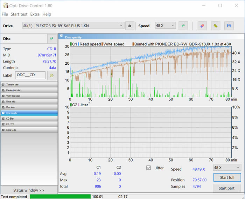245x199 pixels.
Task: Open the Start test menu
Action: click(19, 14)
